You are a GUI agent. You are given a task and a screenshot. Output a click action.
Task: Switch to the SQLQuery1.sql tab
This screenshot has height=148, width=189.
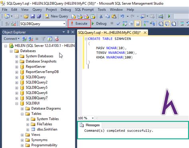[x=109, y=33]
